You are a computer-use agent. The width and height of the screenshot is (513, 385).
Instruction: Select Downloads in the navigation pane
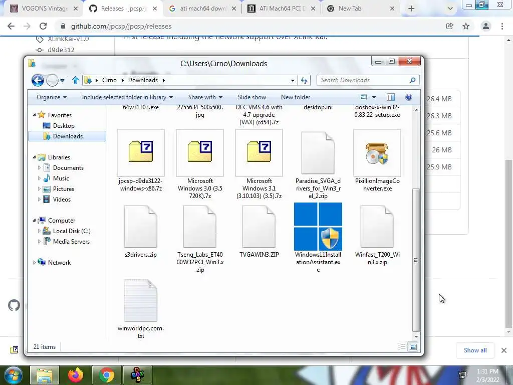[x=67, y=136]
